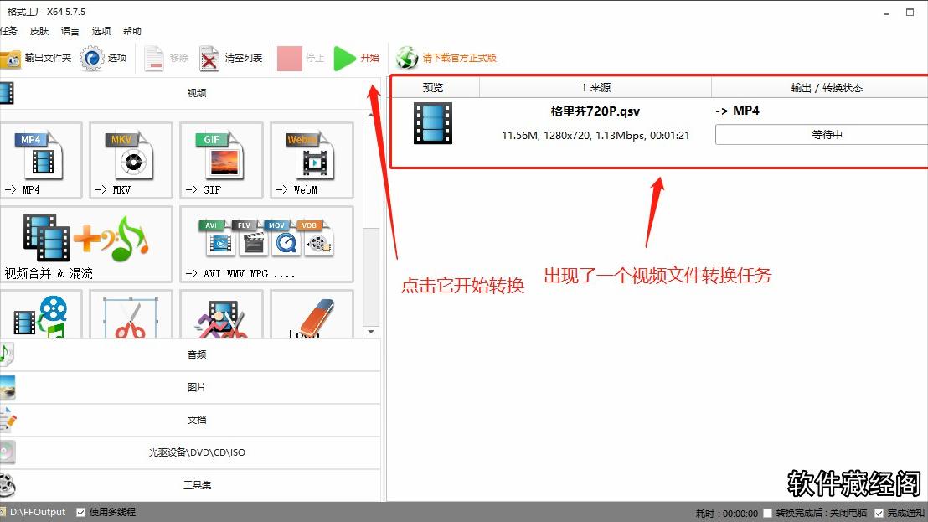Select the GIF conversion tool
The image size is (928, 522).
point(220,159)
